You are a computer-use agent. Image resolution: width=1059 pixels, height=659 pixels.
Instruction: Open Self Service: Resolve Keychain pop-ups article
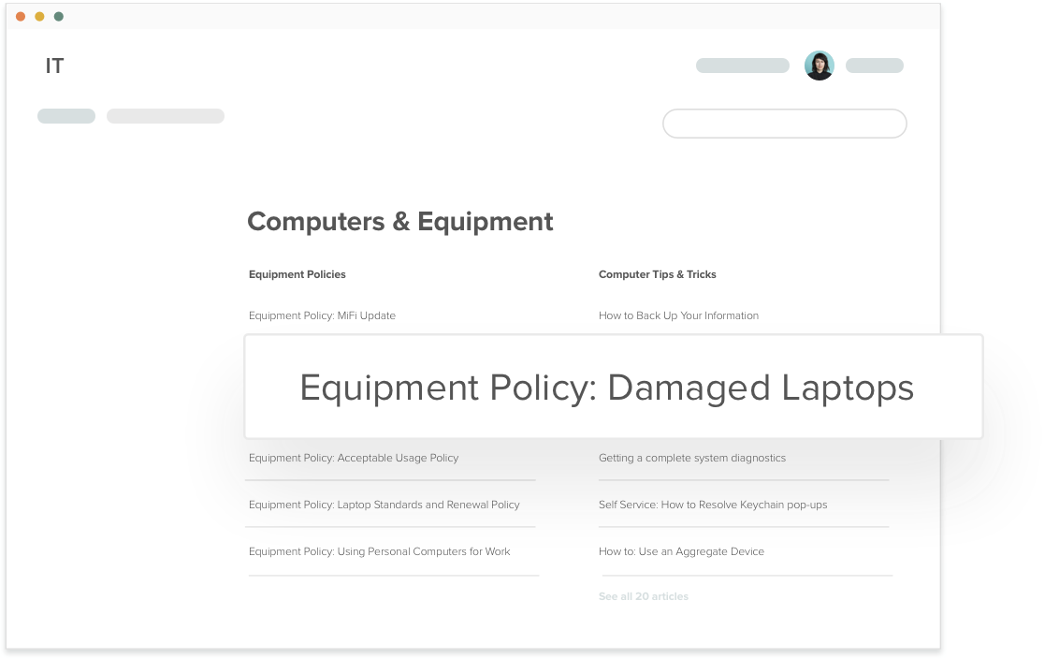(x=713, y=505)
